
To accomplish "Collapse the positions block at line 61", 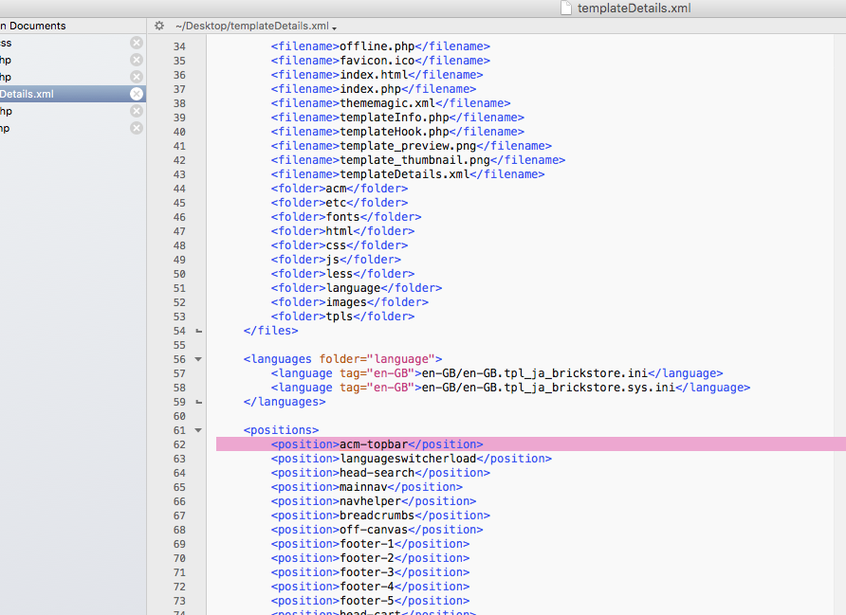I will point(198,430).
